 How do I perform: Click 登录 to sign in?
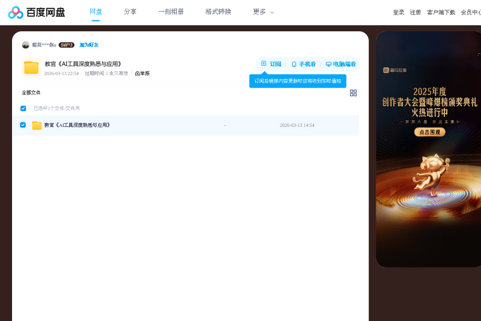pos(398,12)
